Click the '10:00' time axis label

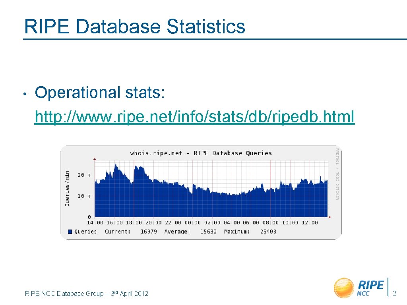coord(290,223)
